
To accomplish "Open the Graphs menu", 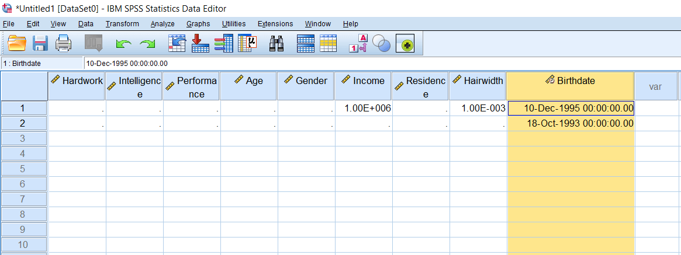I will [x=198, y=24].
